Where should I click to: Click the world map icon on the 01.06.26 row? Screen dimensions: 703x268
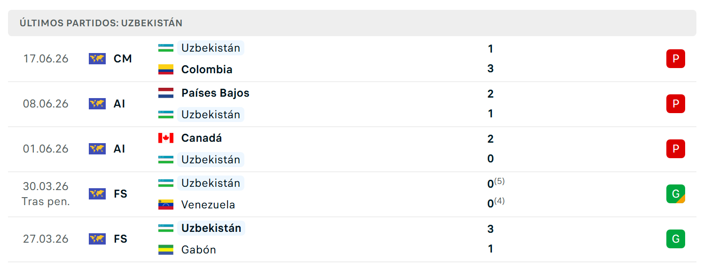click(97, 149)
